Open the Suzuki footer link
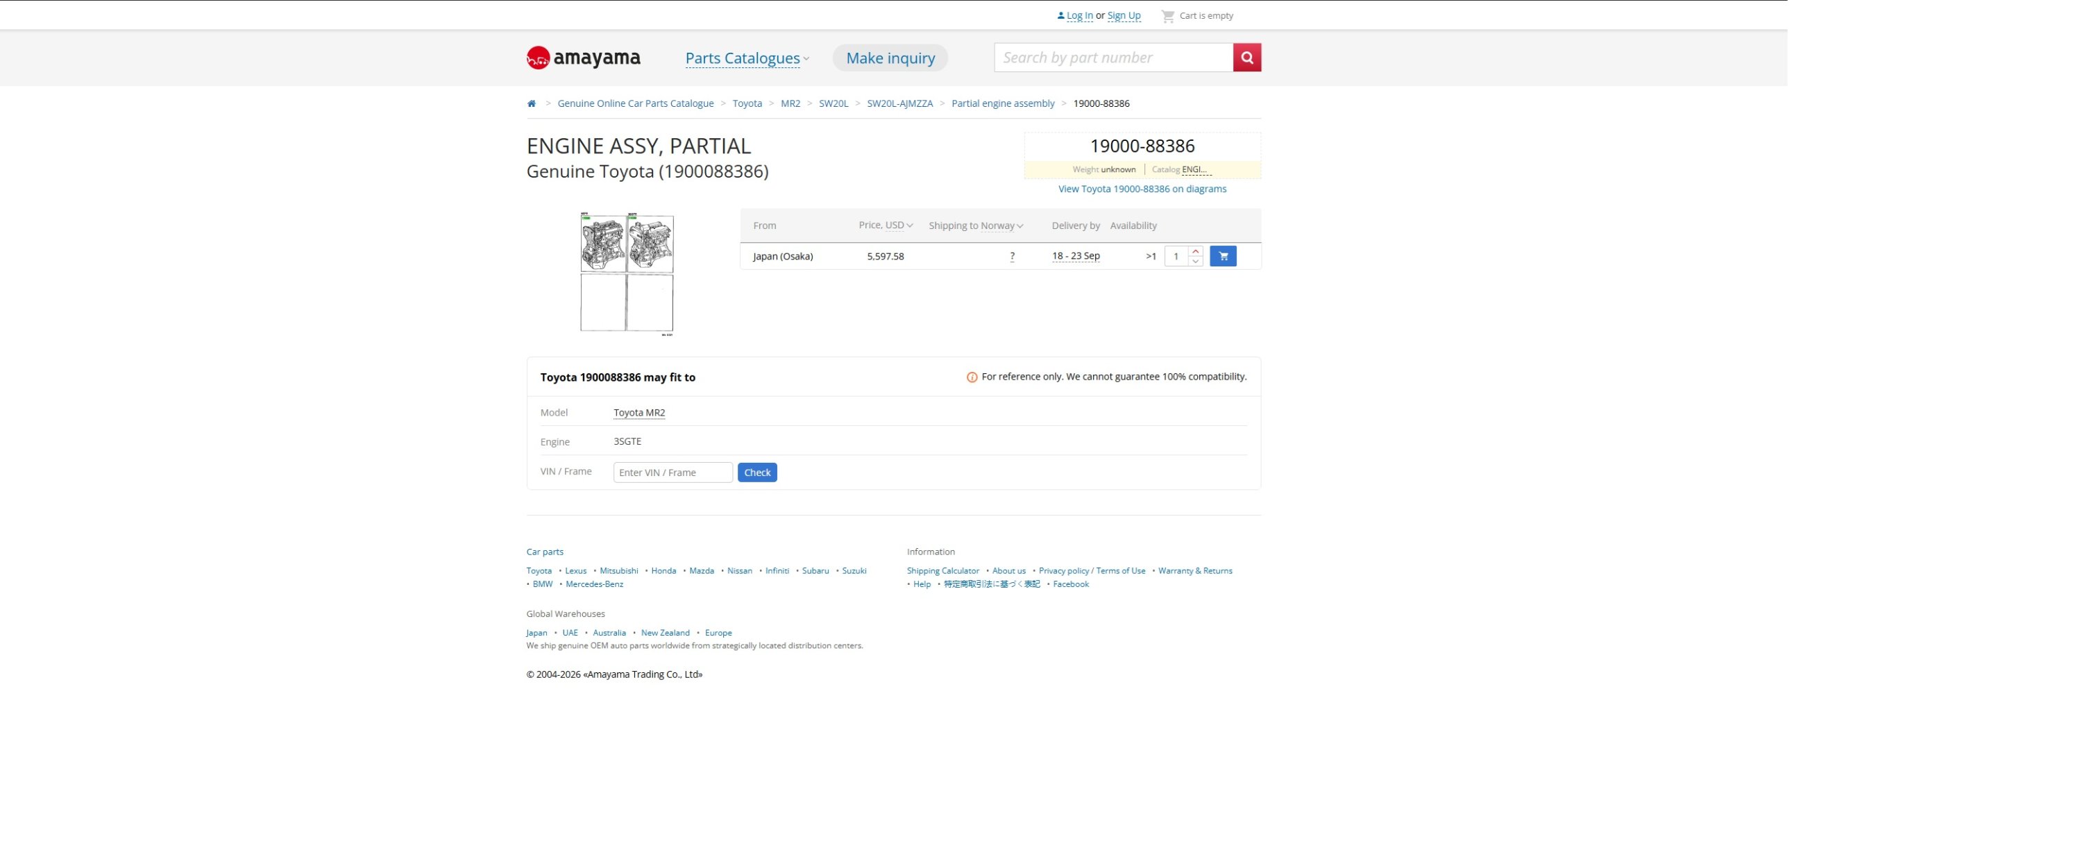 pyautogui.click(x=854, y=570)
